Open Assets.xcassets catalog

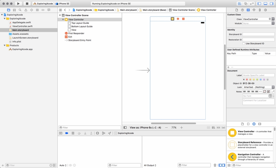[20, 34]
